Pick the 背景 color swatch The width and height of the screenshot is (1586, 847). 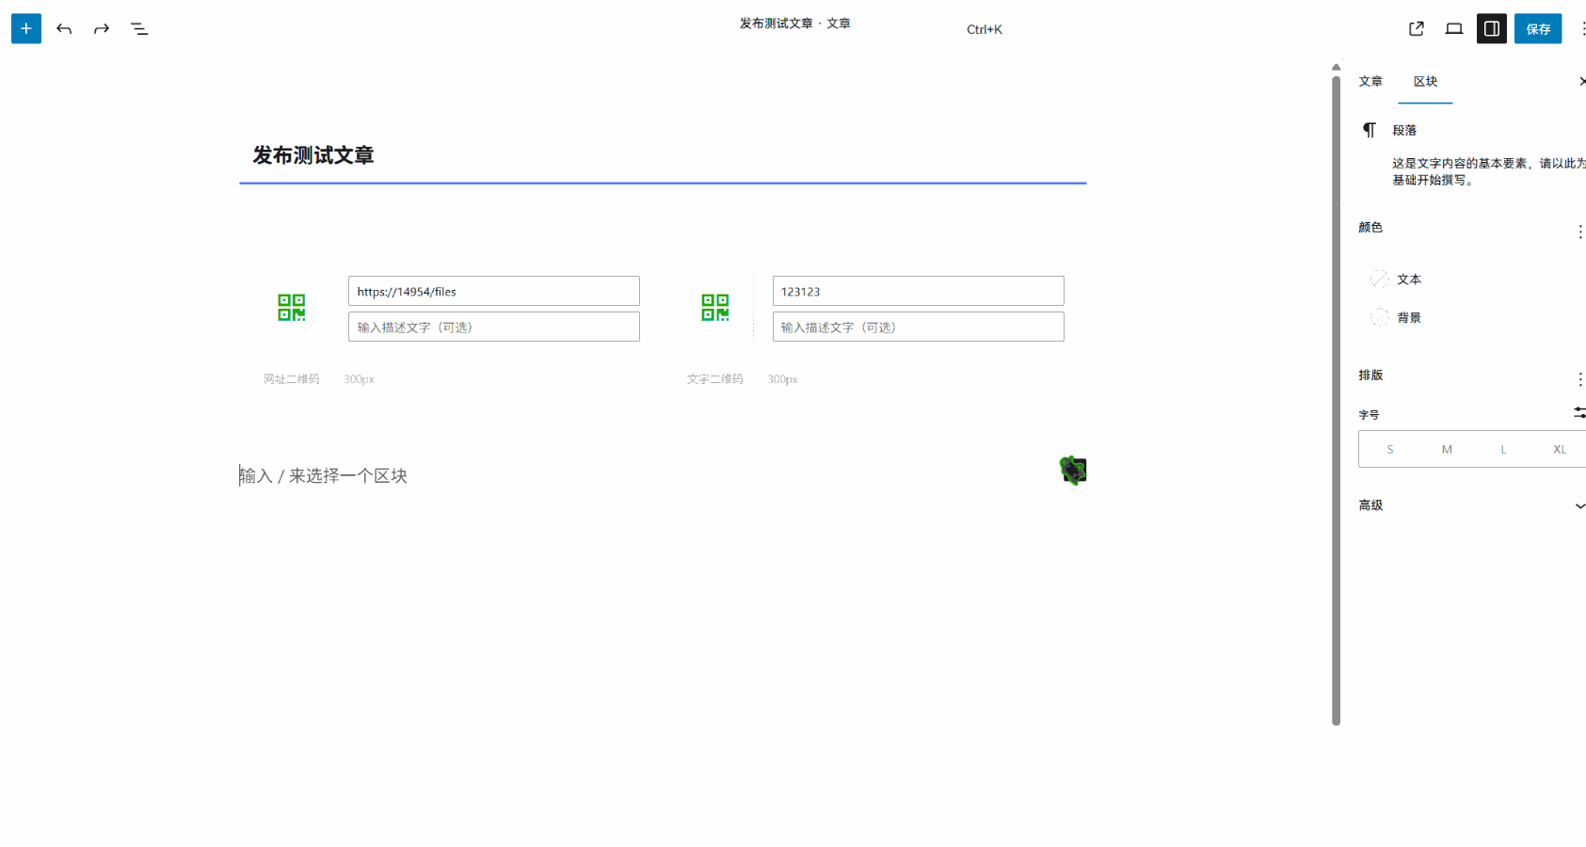coord(1380,317)
